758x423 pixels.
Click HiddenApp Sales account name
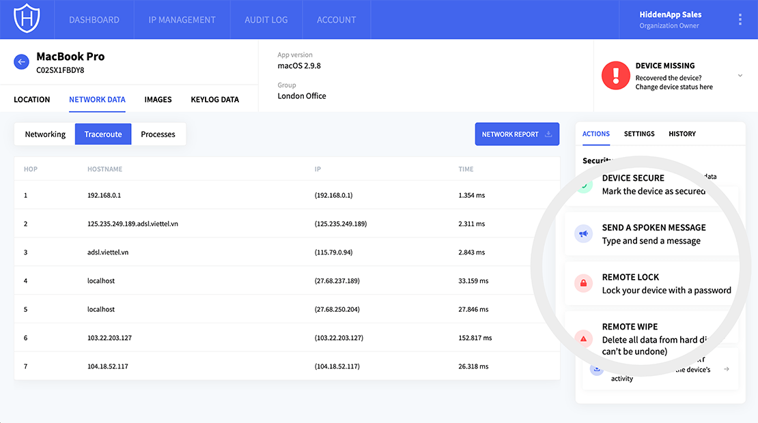click(670, 14)
